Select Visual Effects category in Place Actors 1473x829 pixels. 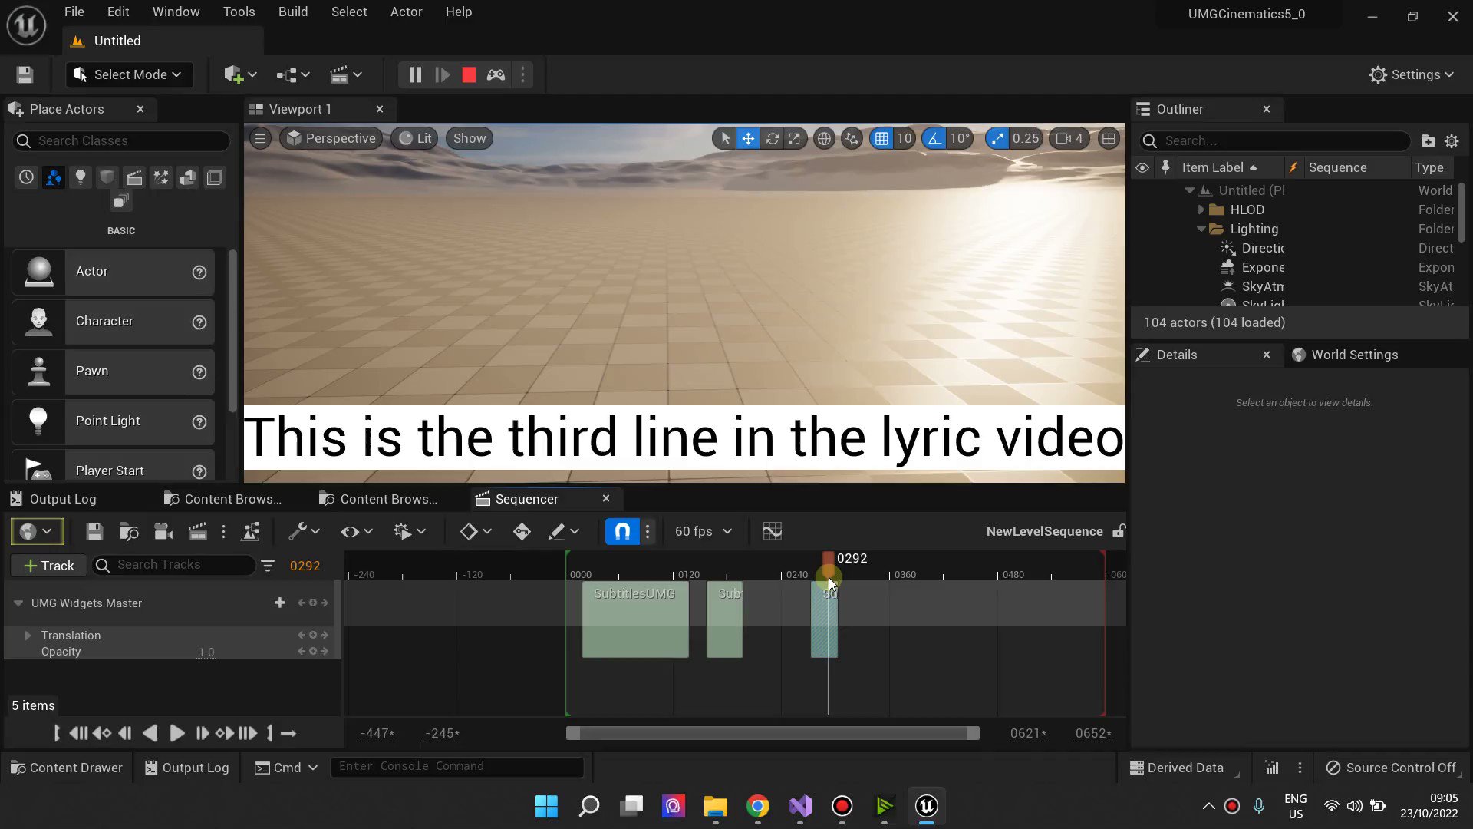[161, 177]
